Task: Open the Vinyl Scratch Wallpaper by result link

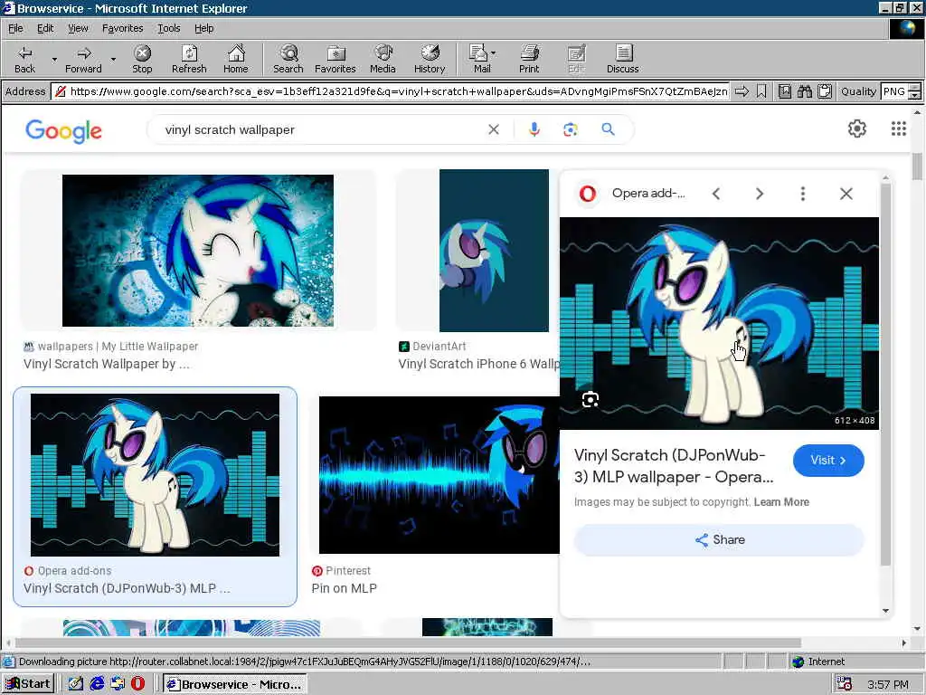Action: (107, 364)
